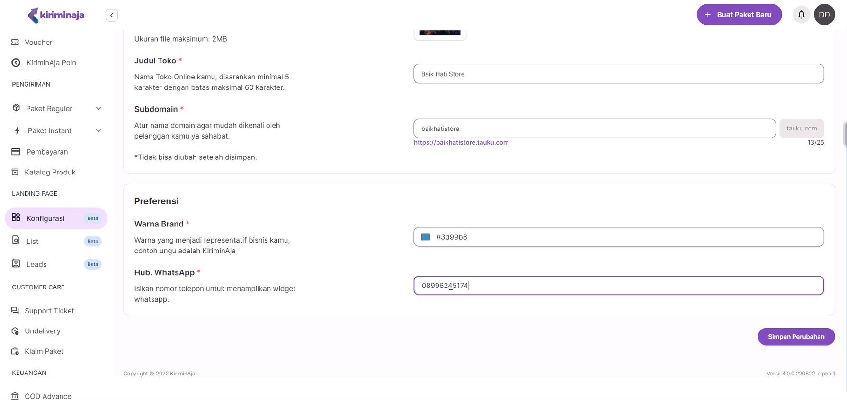Click the KiriminAja logo
This screenshot has width=847, height=400.
[x=56, y=15]
